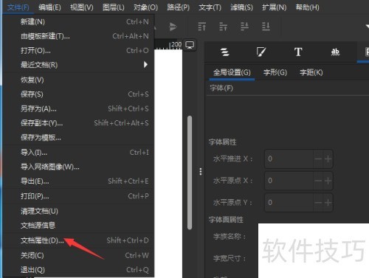Choose 新建(N) from the file menu

click(x=79, y=22)
